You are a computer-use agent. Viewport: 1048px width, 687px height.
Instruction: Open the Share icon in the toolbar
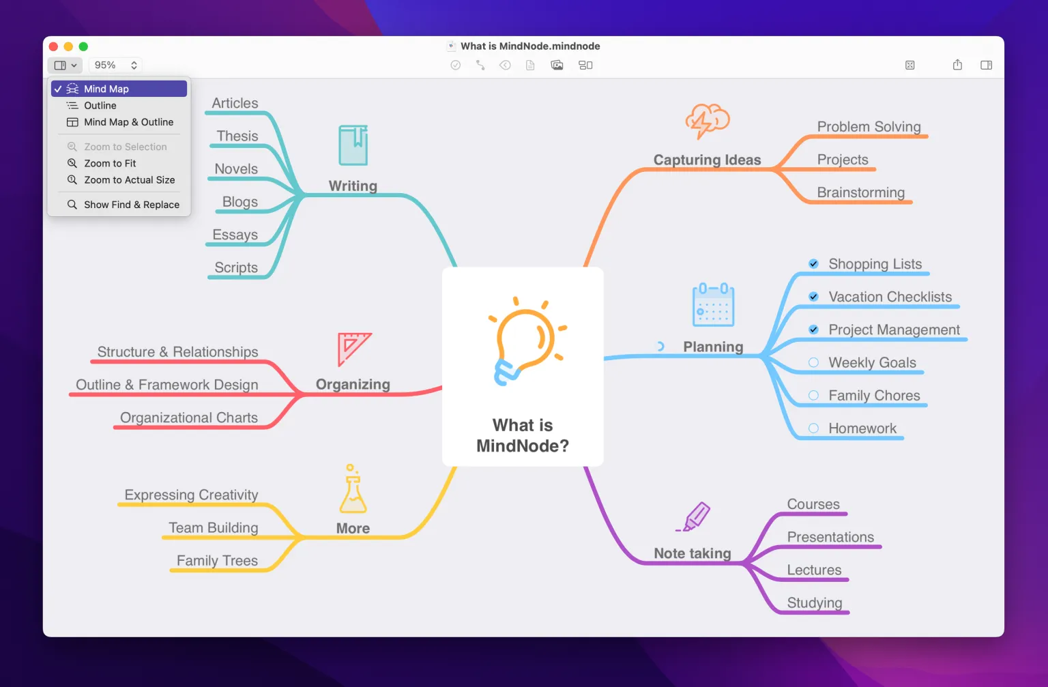pos(957,65)
